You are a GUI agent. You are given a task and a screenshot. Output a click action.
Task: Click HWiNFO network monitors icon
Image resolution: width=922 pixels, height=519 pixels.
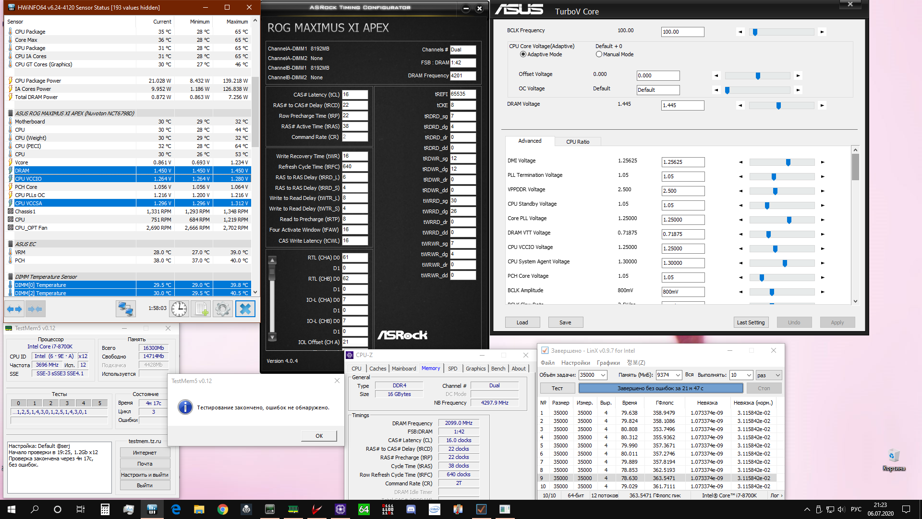tap(126, 309)
